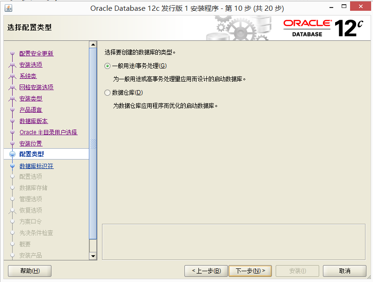This screenshot has width=373, height=282.
Task: Click the greyed 数据库存储 step text
Action: [x=33, y=188]
